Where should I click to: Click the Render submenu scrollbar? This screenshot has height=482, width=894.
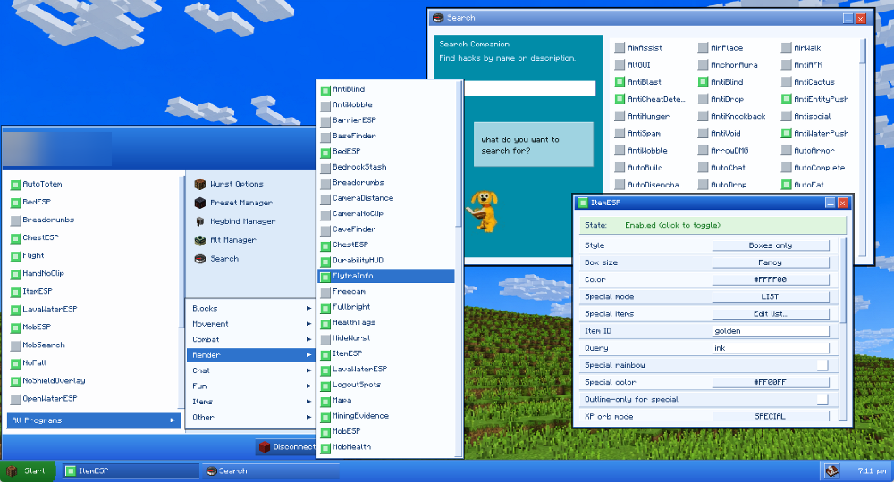point(459,154)
